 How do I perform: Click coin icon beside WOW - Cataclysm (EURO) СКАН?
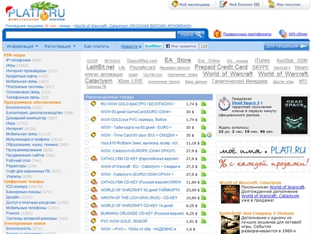click(93, 174)
